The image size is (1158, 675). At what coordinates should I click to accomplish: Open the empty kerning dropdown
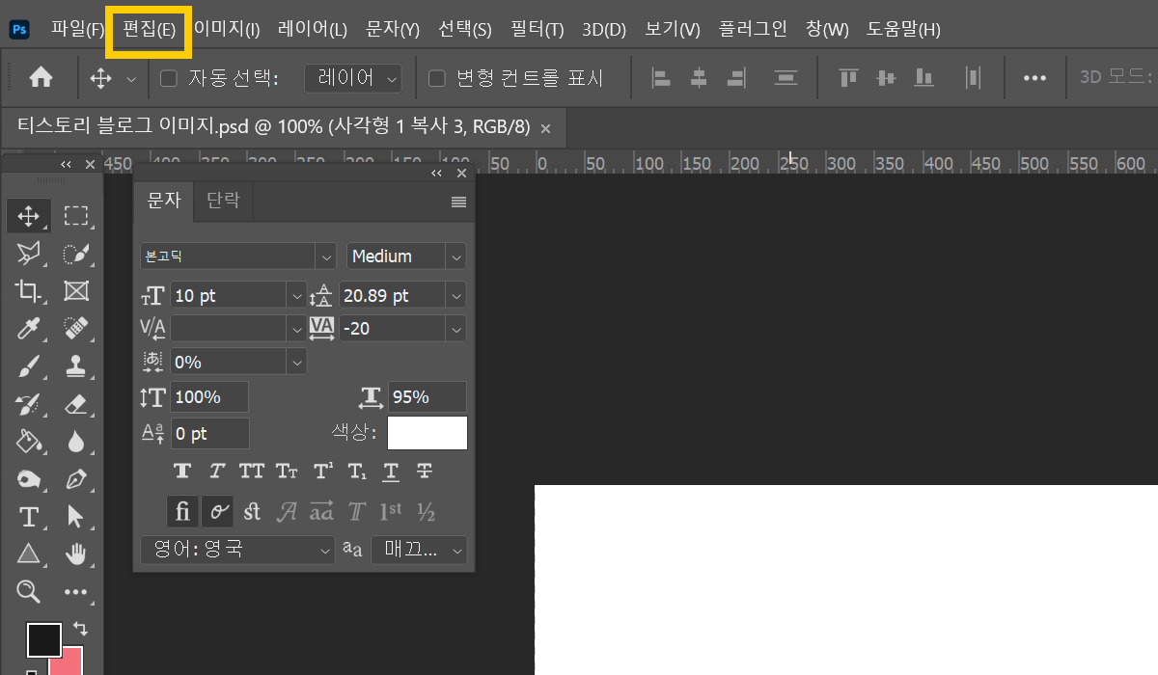click(x=295, y=329)
